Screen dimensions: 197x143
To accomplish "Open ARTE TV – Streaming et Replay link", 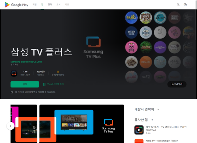I will 162,141.
